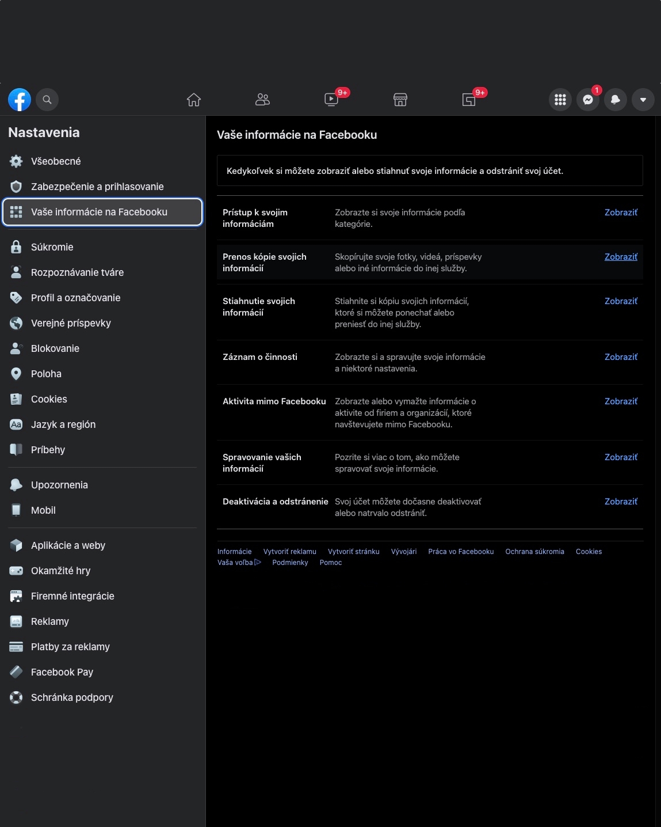The image size is (661, 827).
Task: Open the search magnifier icon
Action: click(x=47, y=100)
